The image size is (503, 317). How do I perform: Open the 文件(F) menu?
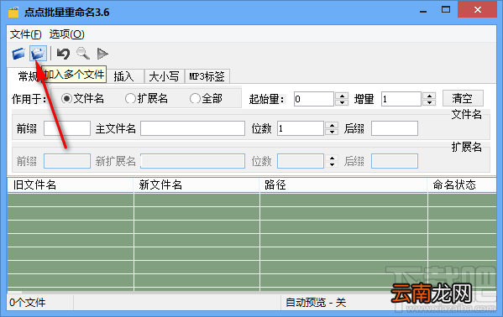coord(26,34)
